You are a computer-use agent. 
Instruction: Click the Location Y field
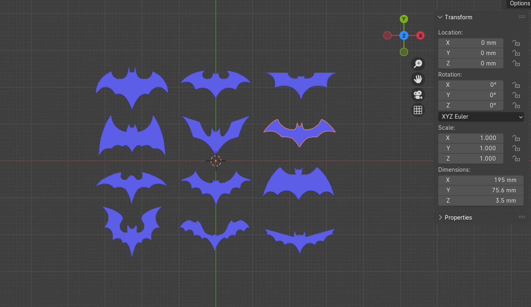[471, 53]
